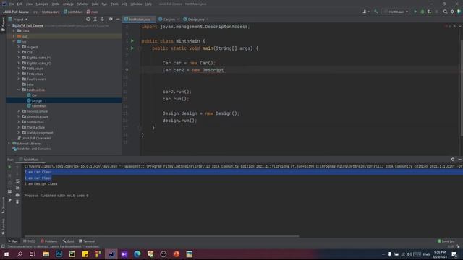Switch to the Car.java editor tab
463x260 pixels.
[x=169, y=19]
